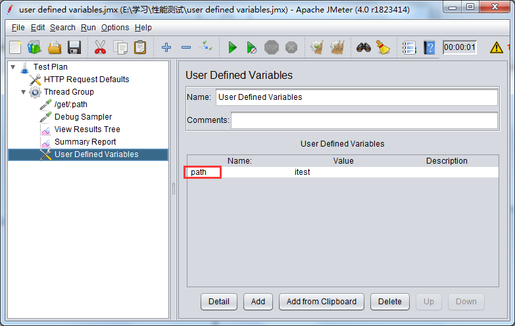Select the /get/:path sampler
Image resolution: width=515 pixels, height=326 pixels.
coord(71,105)
